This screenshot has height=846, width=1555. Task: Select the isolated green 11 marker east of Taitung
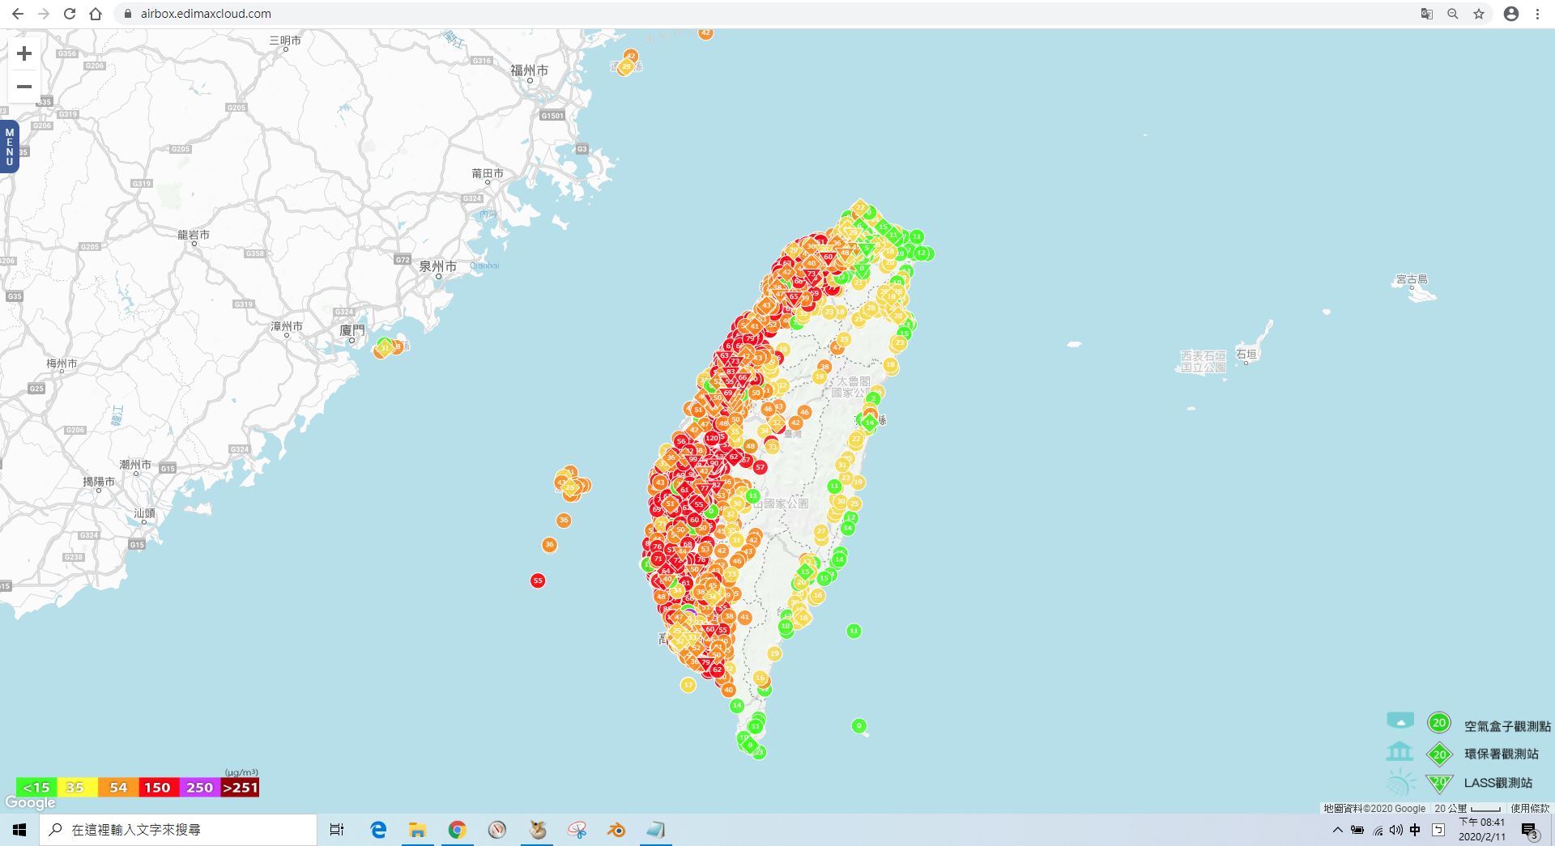pos(854,631)
